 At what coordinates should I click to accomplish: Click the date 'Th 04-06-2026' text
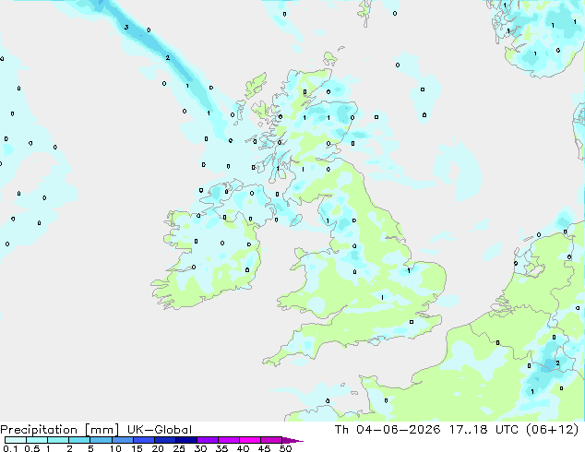click(x=388, y=429)
